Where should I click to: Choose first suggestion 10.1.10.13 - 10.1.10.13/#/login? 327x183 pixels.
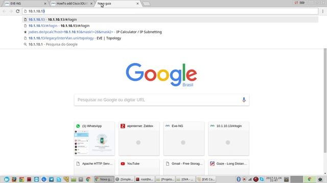point(170,19)
